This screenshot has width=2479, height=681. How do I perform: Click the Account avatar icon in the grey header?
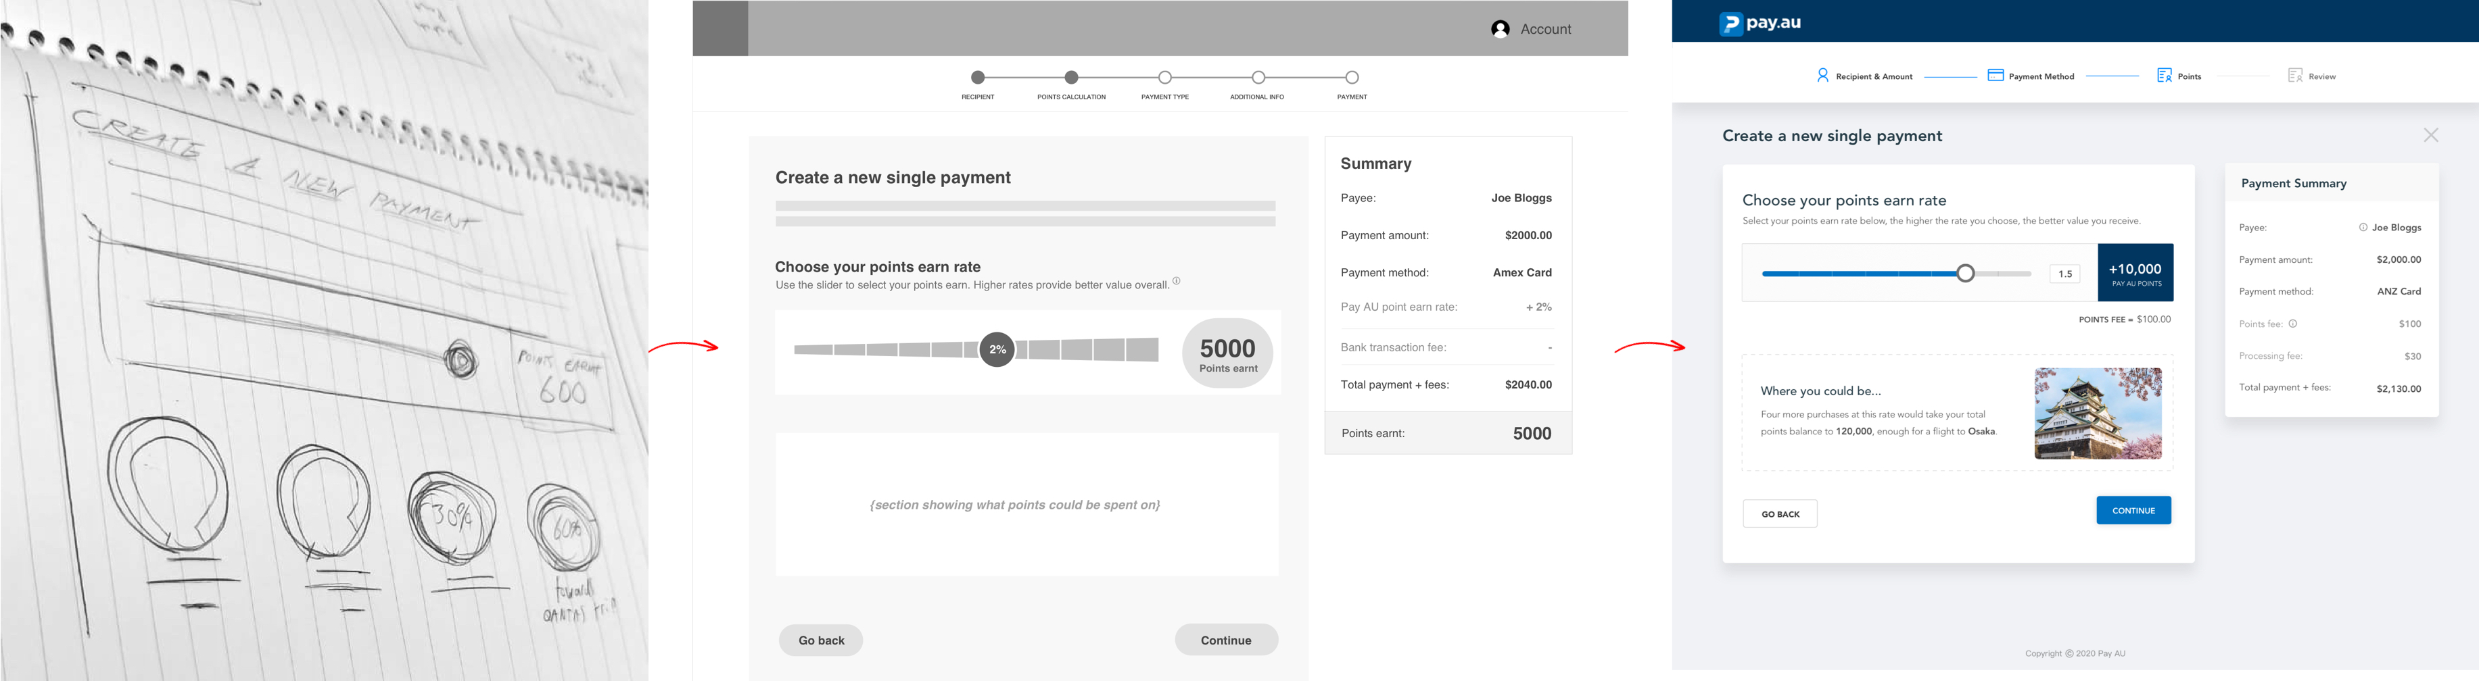pos(1499,30)
